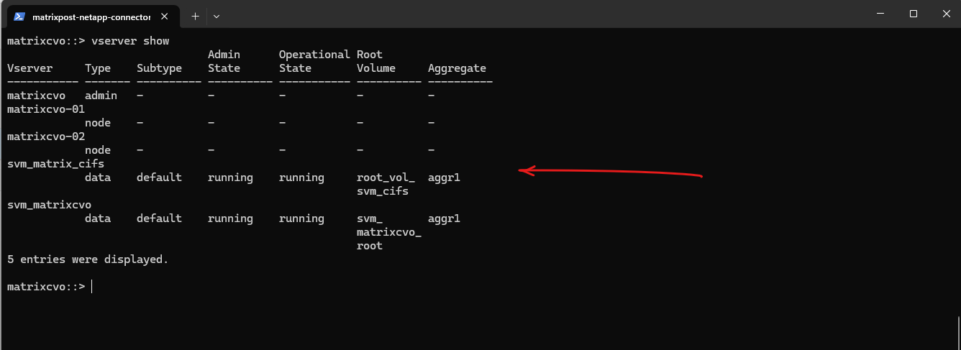The image size is (961, 350).
Task: Click the blinking cursor at the last prompt
Action: (x=92, y=287)
